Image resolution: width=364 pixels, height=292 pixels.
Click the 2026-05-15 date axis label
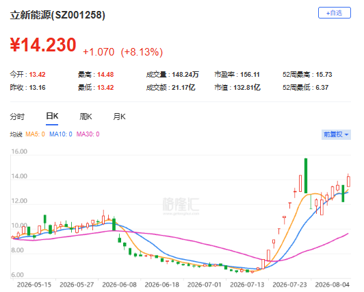click(x=34, y=284)
